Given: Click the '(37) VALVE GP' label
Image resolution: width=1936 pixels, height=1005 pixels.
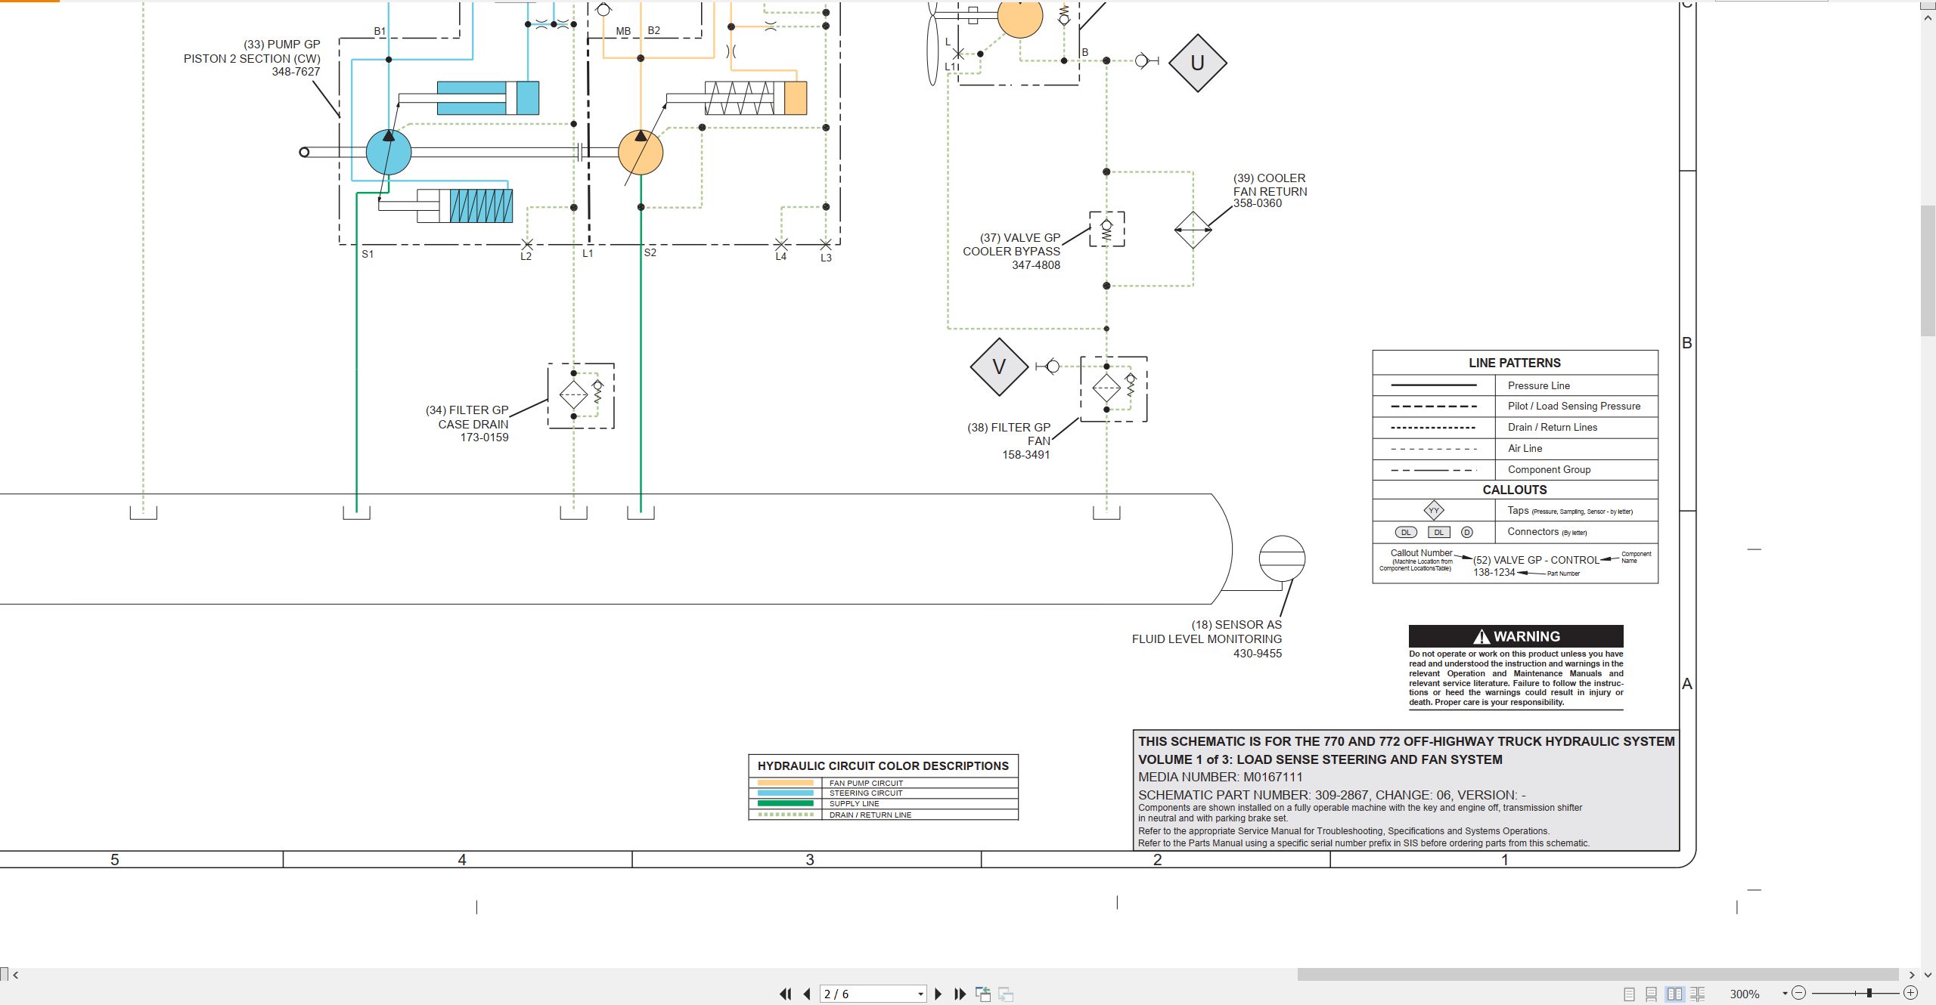Looking at the screenshot, I should tap(1020, 238).
